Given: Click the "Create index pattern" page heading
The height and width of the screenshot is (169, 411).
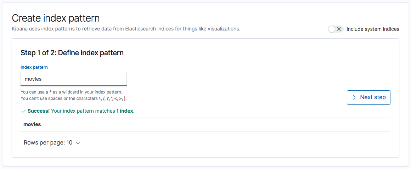Looking at the screenshot, I should pyautogui.click(x=56, y=18).
